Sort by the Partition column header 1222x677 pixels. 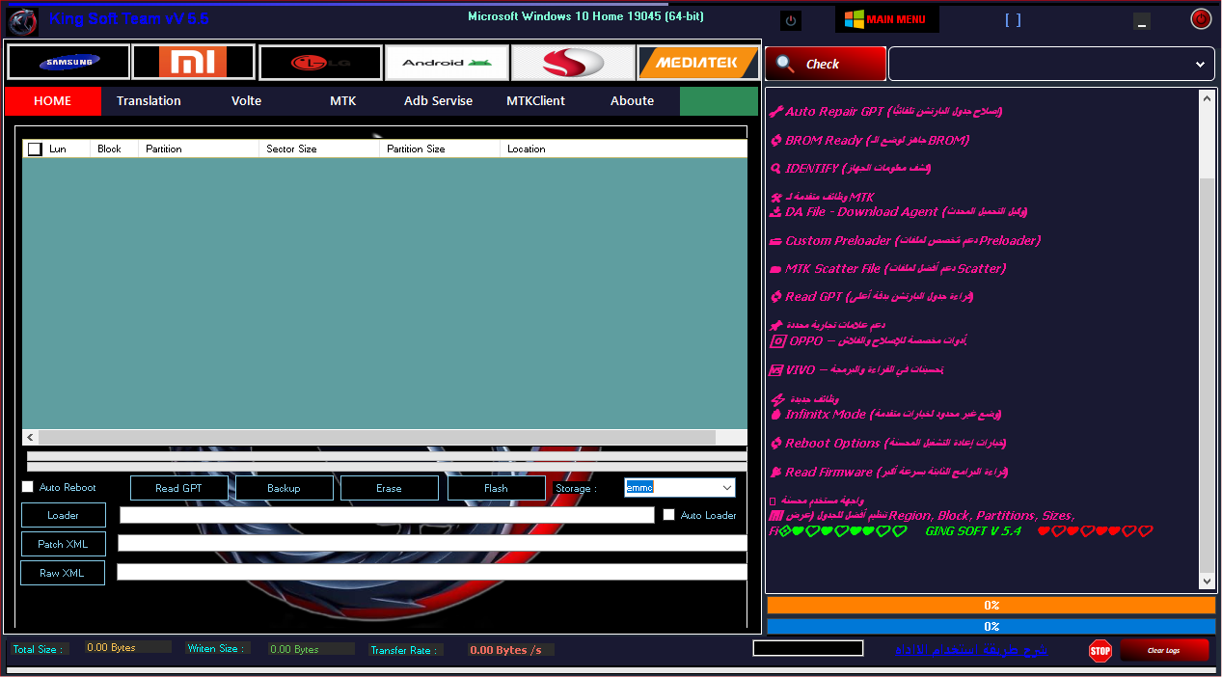200,149
